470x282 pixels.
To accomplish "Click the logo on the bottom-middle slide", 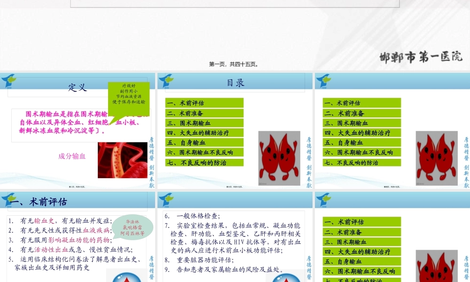I will coord(166,199).
